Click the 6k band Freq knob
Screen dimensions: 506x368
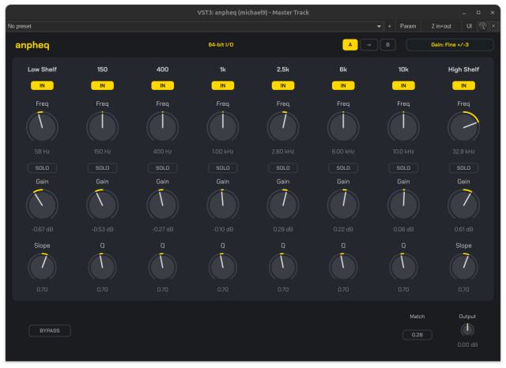click(x=343, y=127)
